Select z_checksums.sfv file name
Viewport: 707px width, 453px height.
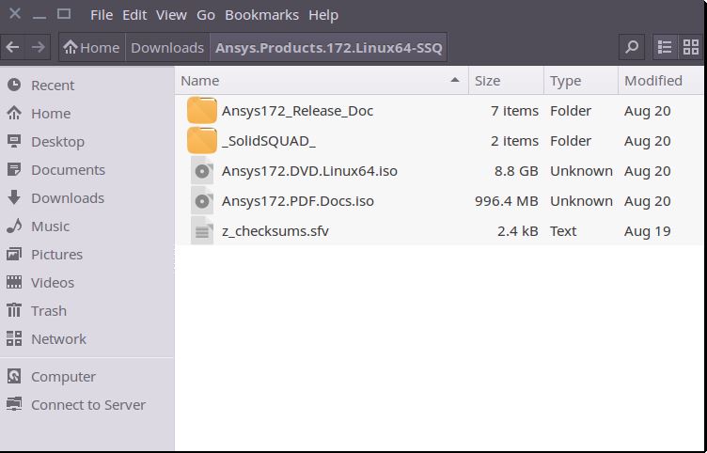[x=275, y=231]
